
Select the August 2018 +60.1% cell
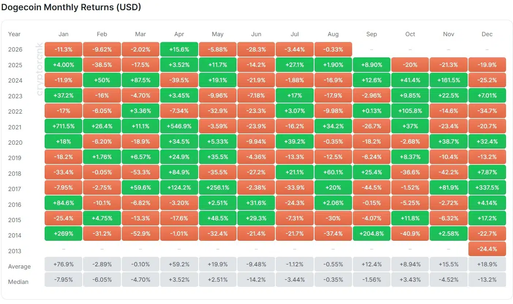click(x=333, y=172)
